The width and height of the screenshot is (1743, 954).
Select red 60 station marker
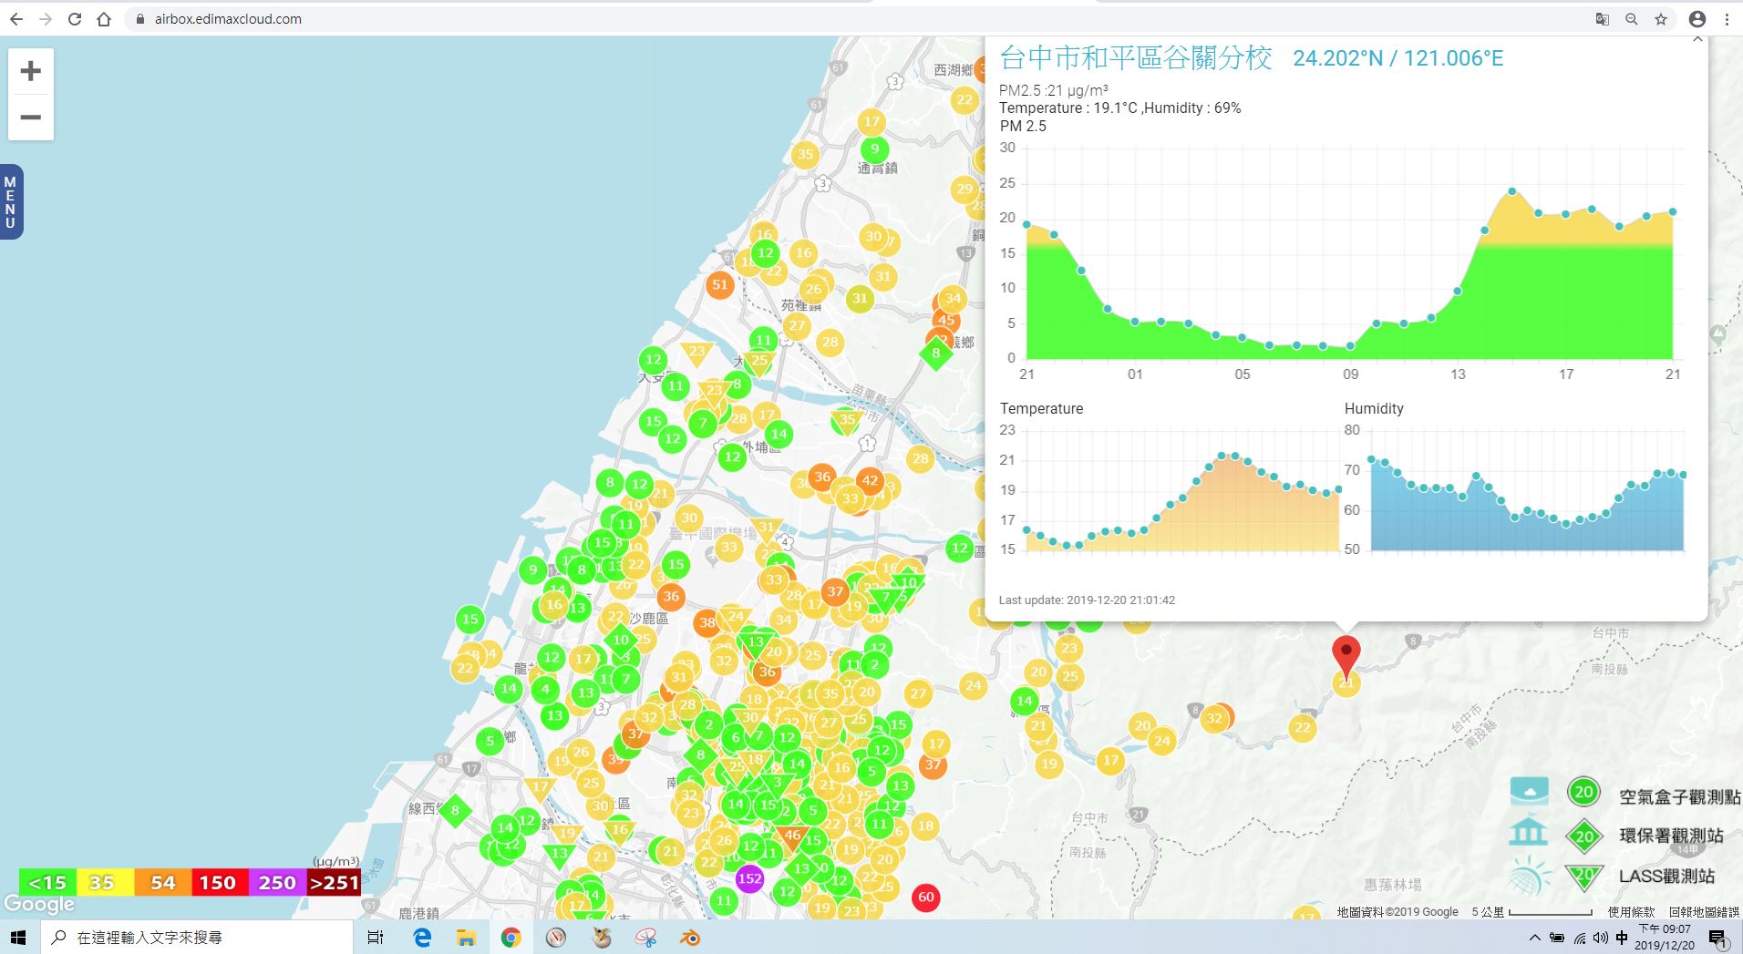926,897
